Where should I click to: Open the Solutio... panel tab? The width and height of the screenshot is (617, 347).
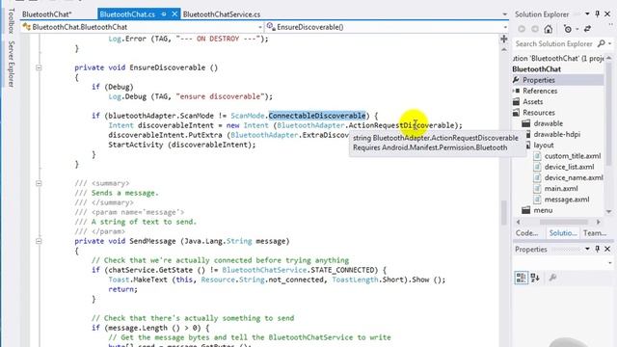tap(563, 233)
